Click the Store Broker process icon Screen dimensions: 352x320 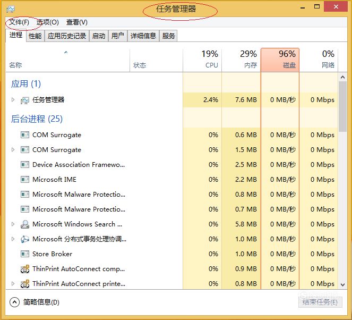point(25,254)
